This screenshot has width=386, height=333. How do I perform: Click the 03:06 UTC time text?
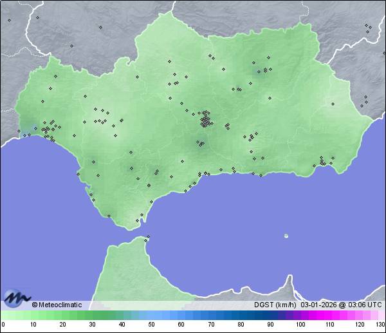point(364,305)
